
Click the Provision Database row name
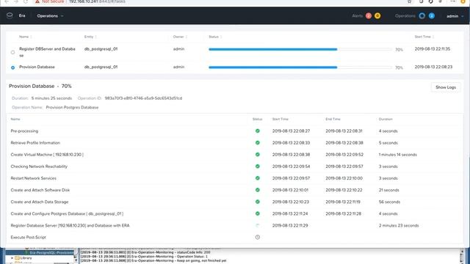tap(37, 67)
